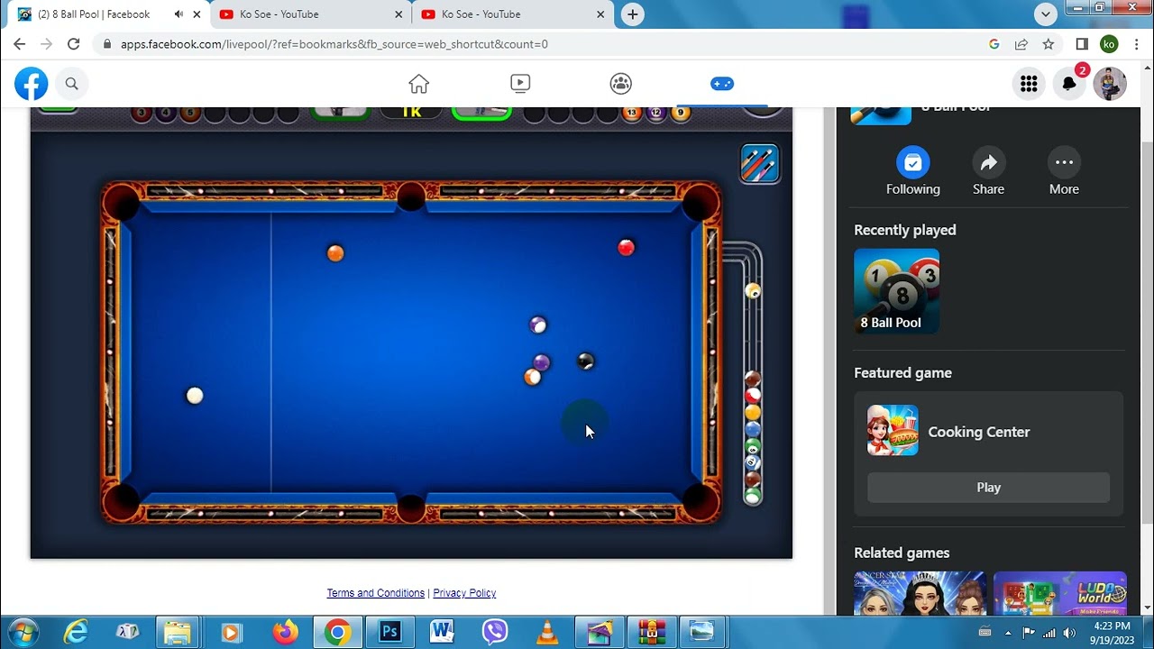Open WinRAR from taskbar
Image resolution: width=1154 pixels, height=649 pixels.
point(651,633)
